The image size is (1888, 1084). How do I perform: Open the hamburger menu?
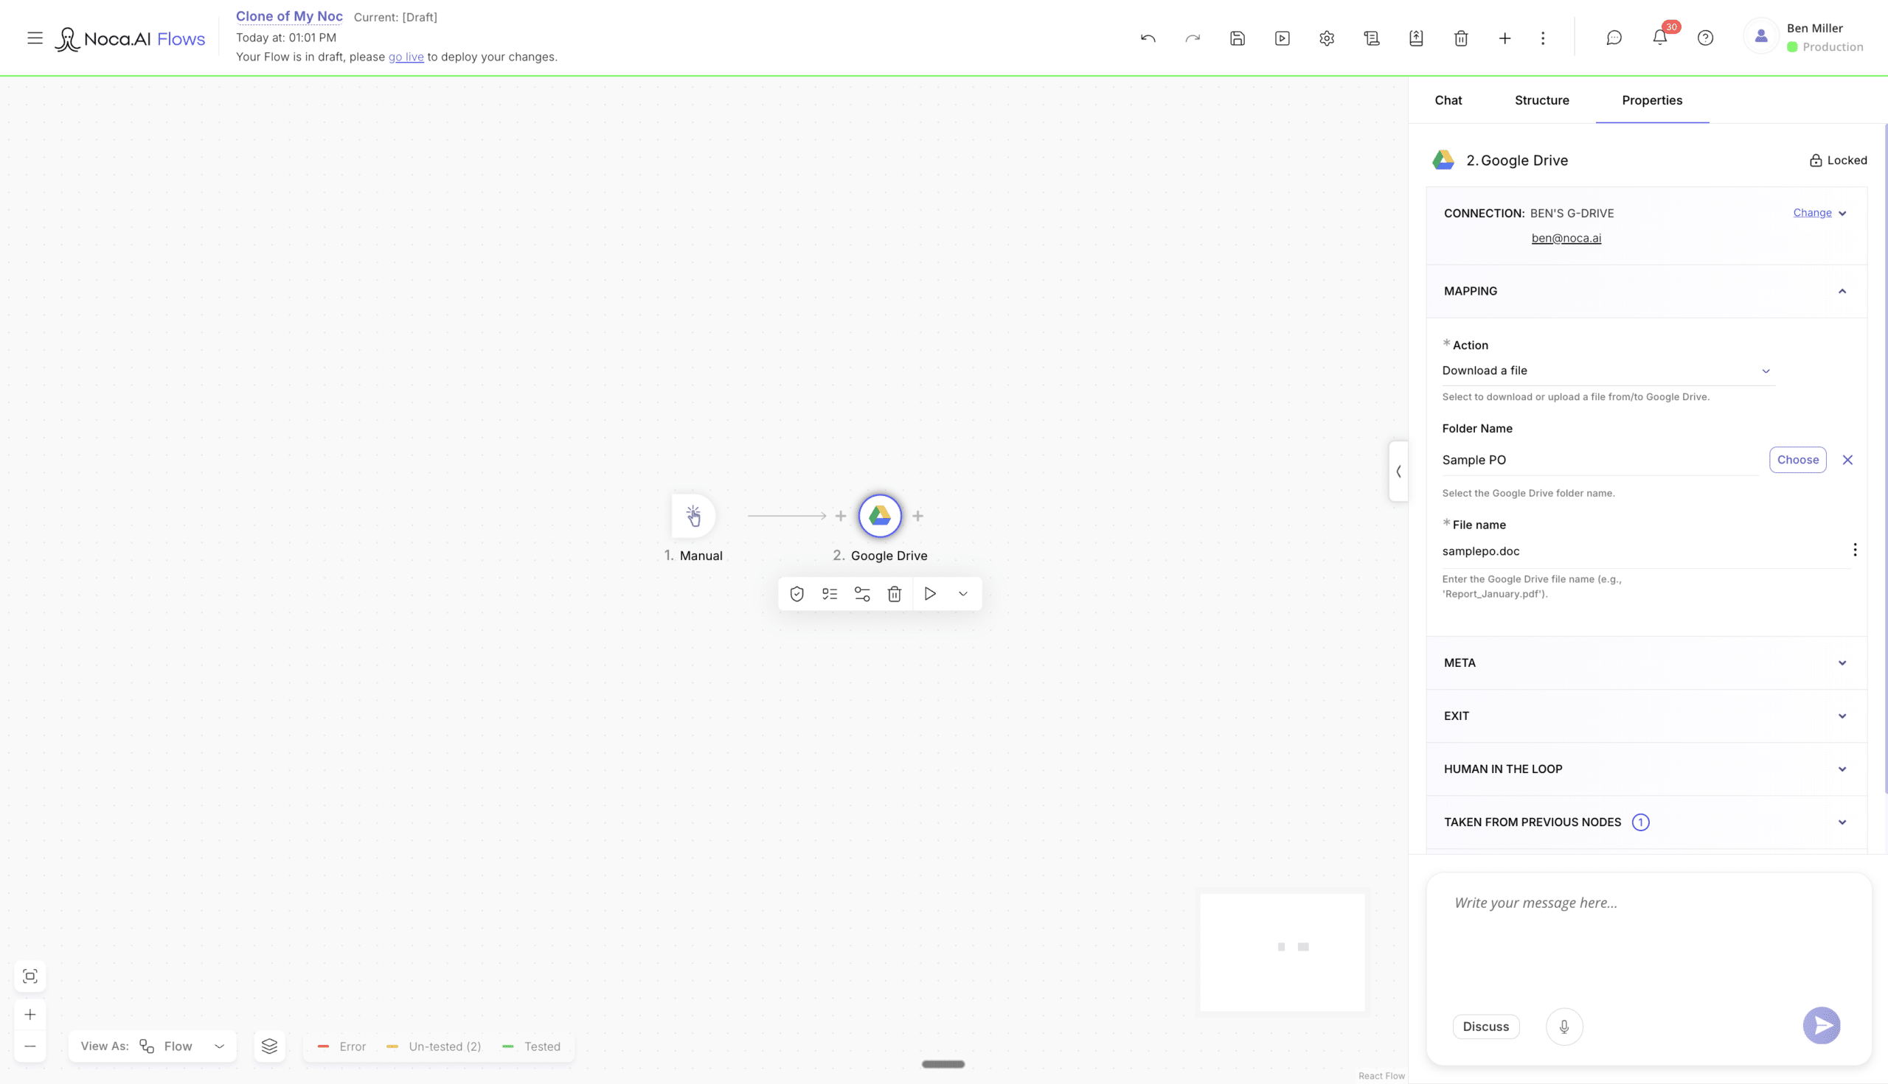pos(35,38)
